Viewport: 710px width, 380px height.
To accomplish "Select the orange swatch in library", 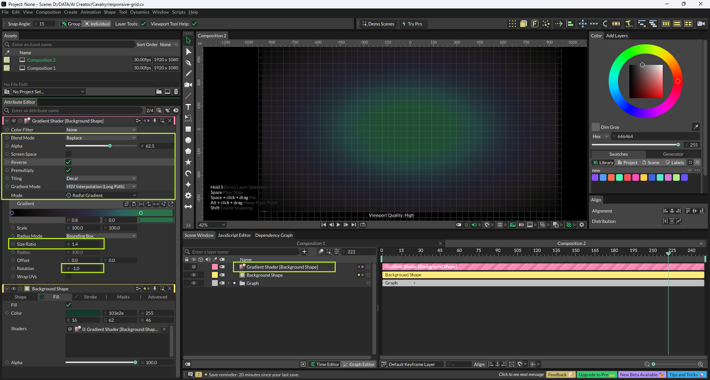I will pyautogui.click(x=611, y=177).
